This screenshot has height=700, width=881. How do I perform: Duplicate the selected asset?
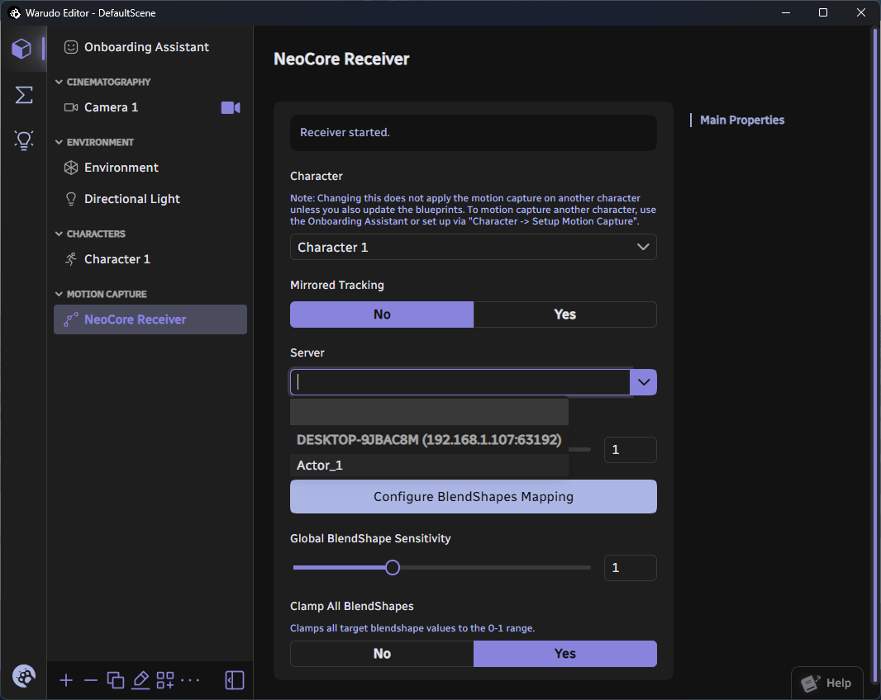116,680
